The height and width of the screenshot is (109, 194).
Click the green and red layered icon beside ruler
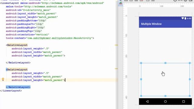120,3
